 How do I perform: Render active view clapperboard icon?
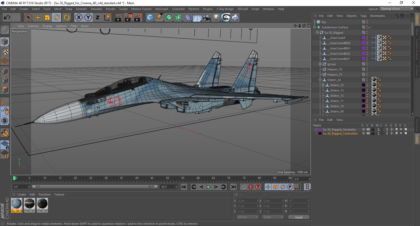119,18
